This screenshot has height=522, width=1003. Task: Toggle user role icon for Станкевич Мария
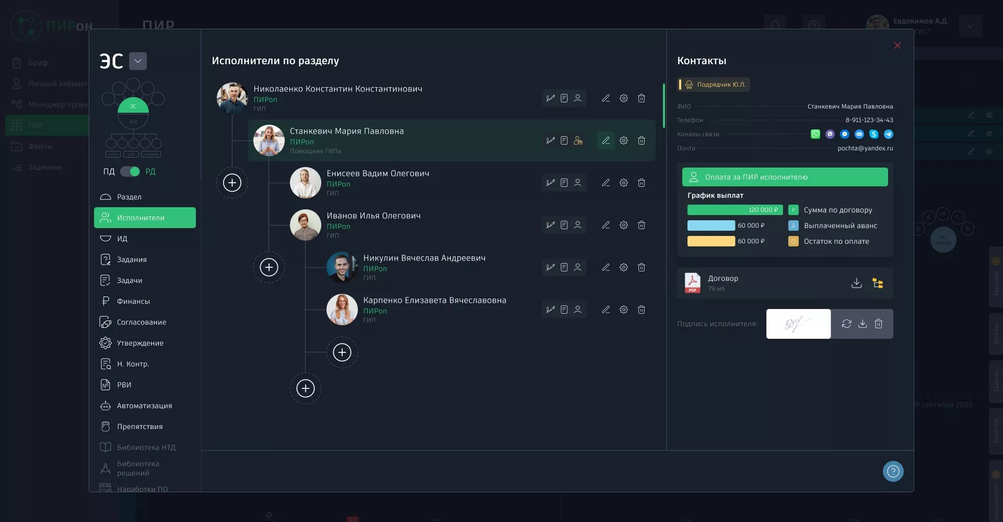coord(578,140)
